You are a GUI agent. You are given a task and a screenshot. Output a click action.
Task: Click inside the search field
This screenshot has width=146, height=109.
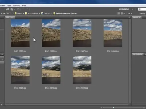coord(142,9)
